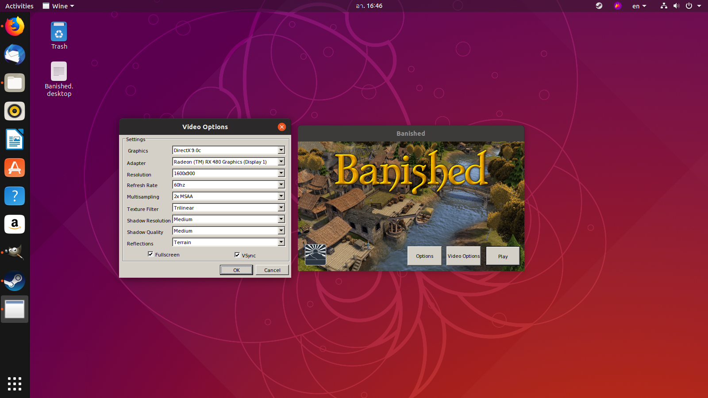Cancel the Video Options dialog
This screenshot has width=708, height=398.
(x=272, y=270)
